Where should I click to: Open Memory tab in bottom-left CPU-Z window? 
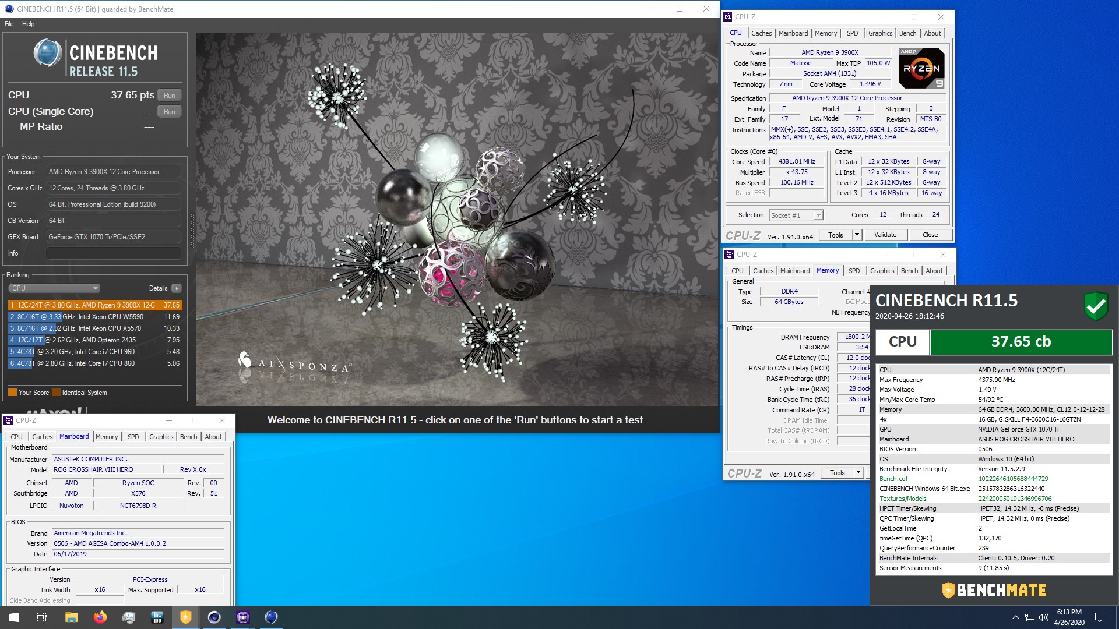(107, 437)
